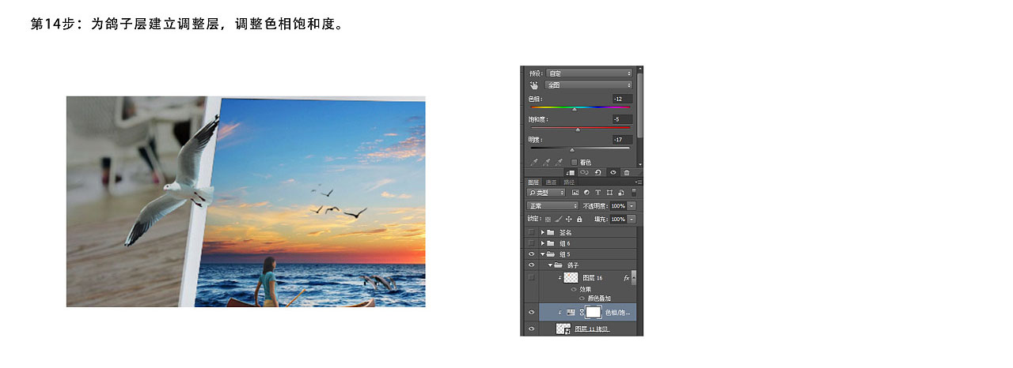1013x368 pixels.
Task: Filter layers by shape layers
Action: coord(609,193)
